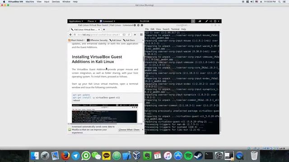
Task: Expand bookmarks toolbar overflow arrow
Action: [x=143, y=40]
